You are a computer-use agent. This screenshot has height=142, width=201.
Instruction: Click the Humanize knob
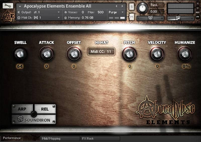click(185, 54)
